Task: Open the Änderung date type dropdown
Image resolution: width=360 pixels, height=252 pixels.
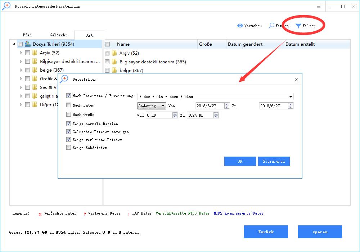Action: point(152,106)
